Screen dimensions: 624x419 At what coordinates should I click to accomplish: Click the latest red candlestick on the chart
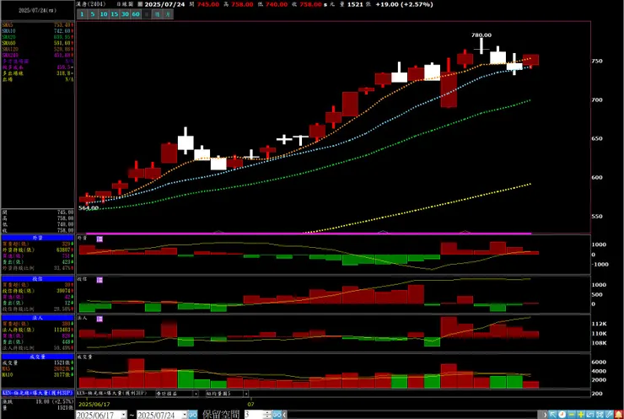click(x=531, y=60)
